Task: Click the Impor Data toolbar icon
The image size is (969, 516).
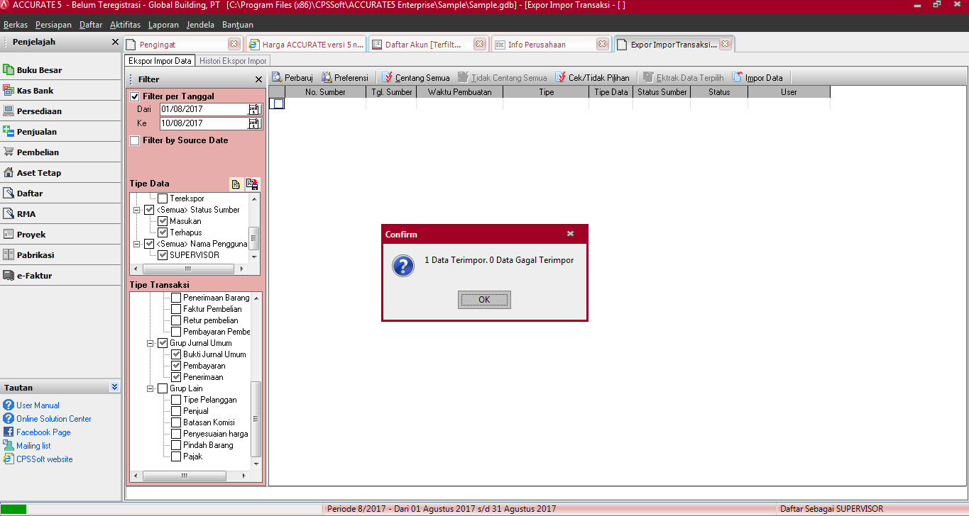Action: (738, 78)
